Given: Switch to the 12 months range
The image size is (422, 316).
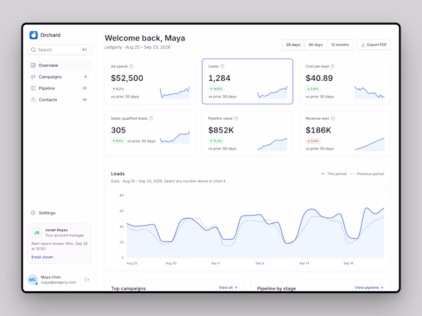Looking at the screenshot, I should (x=340, y=45).
